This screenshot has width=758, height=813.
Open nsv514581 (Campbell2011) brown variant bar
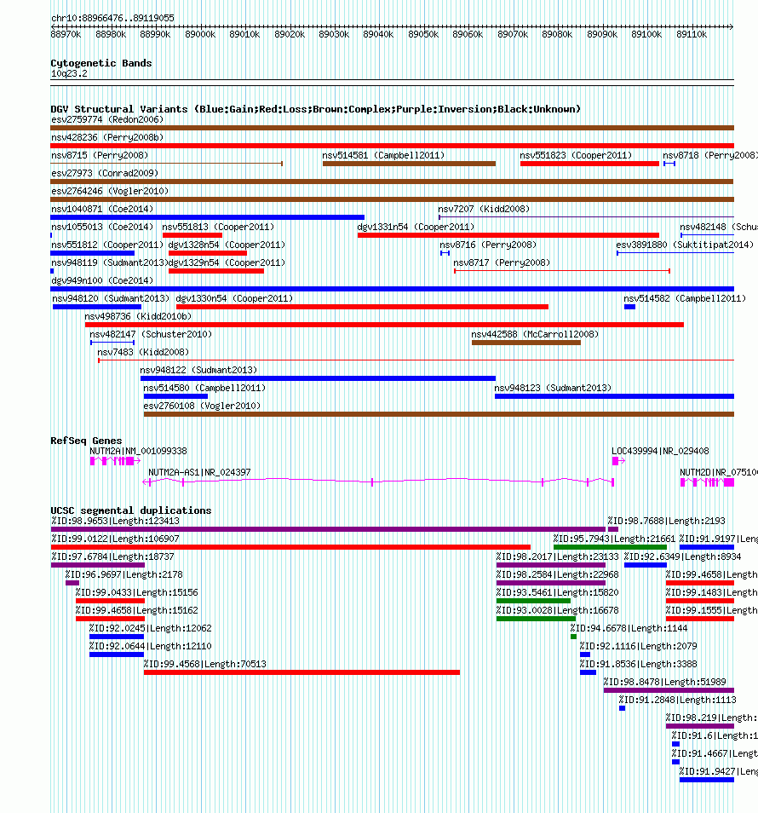pos(409,164)
